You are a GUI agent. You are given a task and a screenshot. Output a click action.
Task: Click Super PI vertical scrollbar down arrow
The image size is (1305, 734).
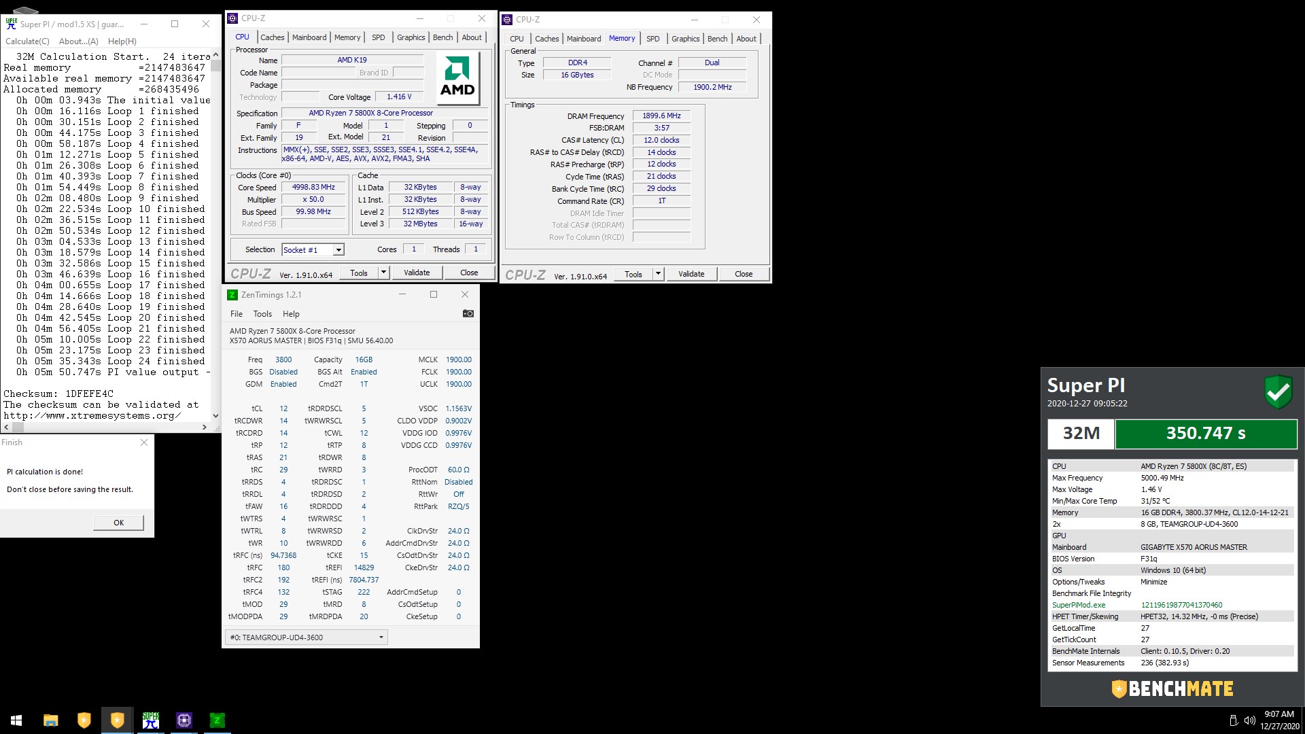tap(215, 416)
